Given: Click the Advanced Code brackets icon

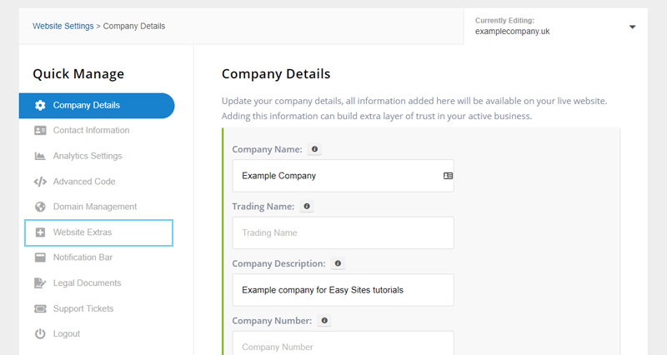Looking at the screenshot, I should 40,182.
